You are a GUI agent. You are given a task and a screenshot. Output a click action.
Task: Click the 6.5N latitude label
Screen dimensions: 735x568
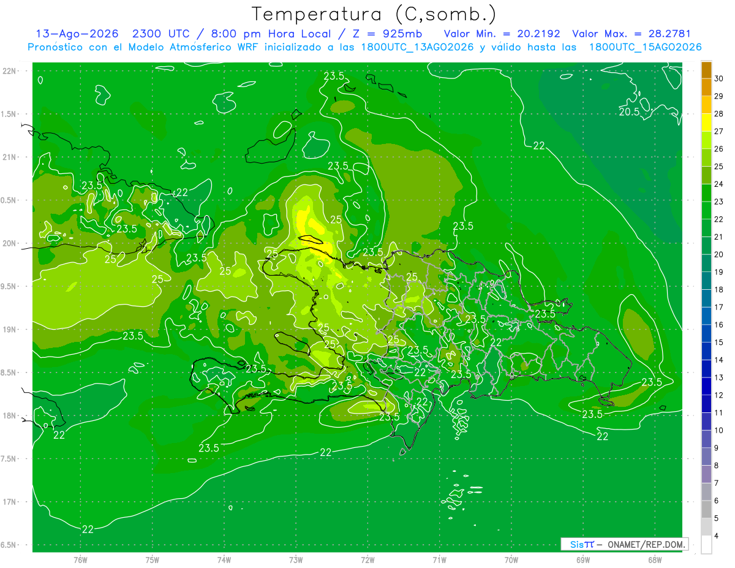9,545
